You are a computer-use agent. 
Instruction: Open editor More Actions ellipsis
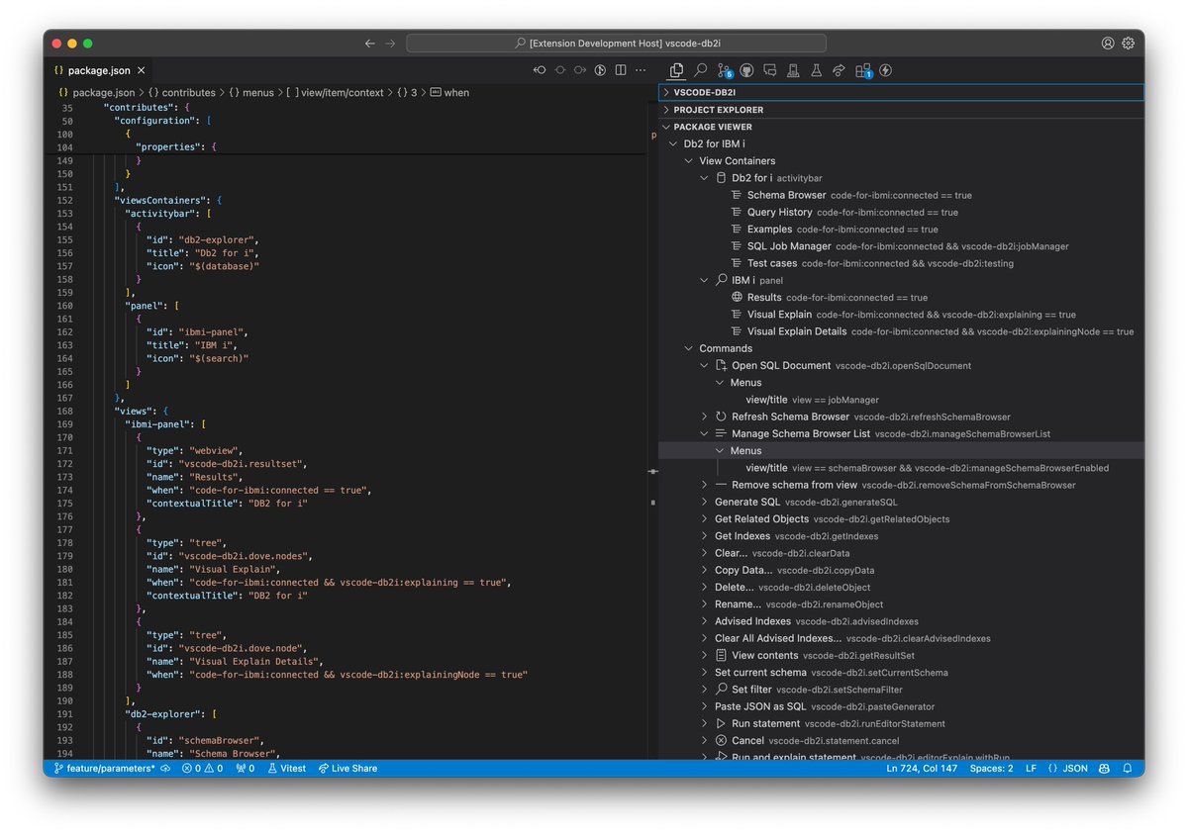click(641, 70)
